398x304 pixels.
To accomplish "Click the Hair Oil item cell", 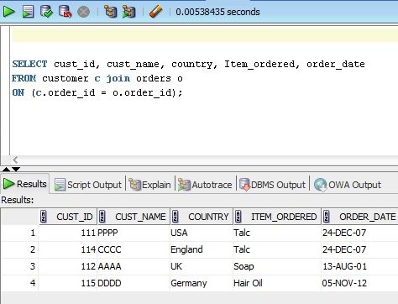I will 277,283.
